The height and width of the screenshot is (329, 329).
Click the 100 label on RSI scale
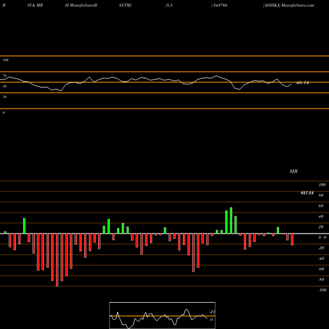pos(5,60)
